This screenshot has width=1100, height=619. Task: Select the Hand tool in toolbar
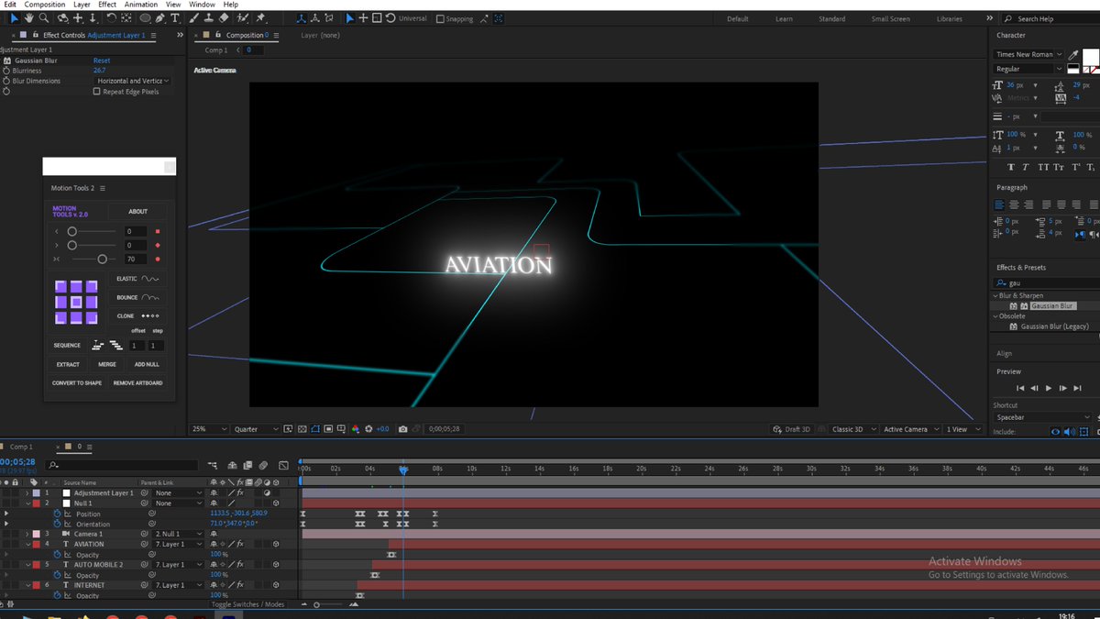[29, 17]
